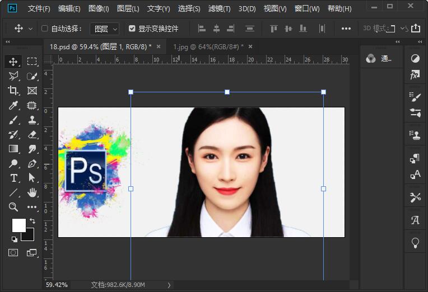This screenshot has width=428, height=292.
Task: Select the Line tool
Action: tap(13, 192)
